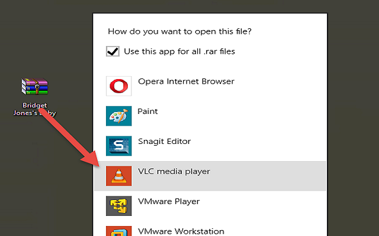This screenshot has width=379, height=236.
Task: Click the Bridget Jones's Baby file name
Action: [34, 109]
